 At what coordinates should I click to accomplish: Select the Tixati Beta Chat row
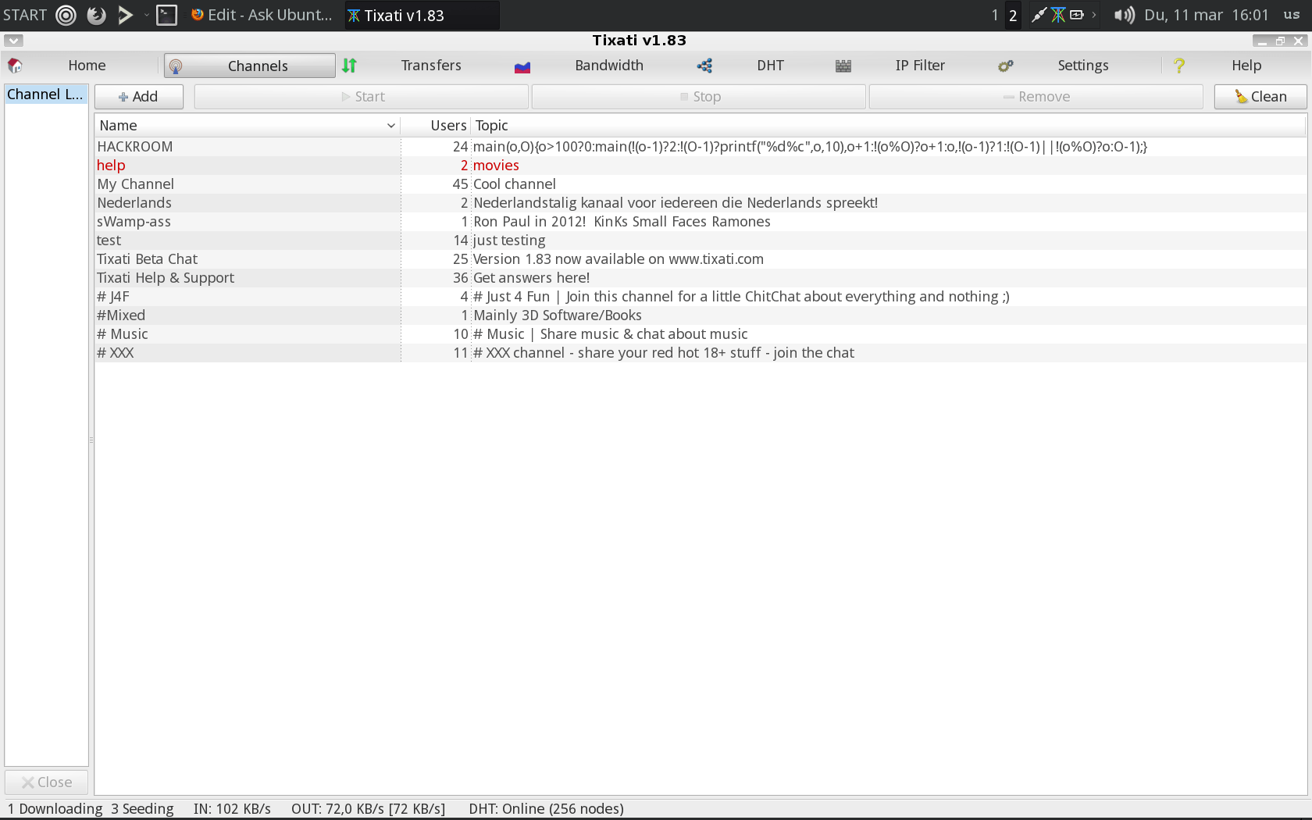tap(701, 259)
